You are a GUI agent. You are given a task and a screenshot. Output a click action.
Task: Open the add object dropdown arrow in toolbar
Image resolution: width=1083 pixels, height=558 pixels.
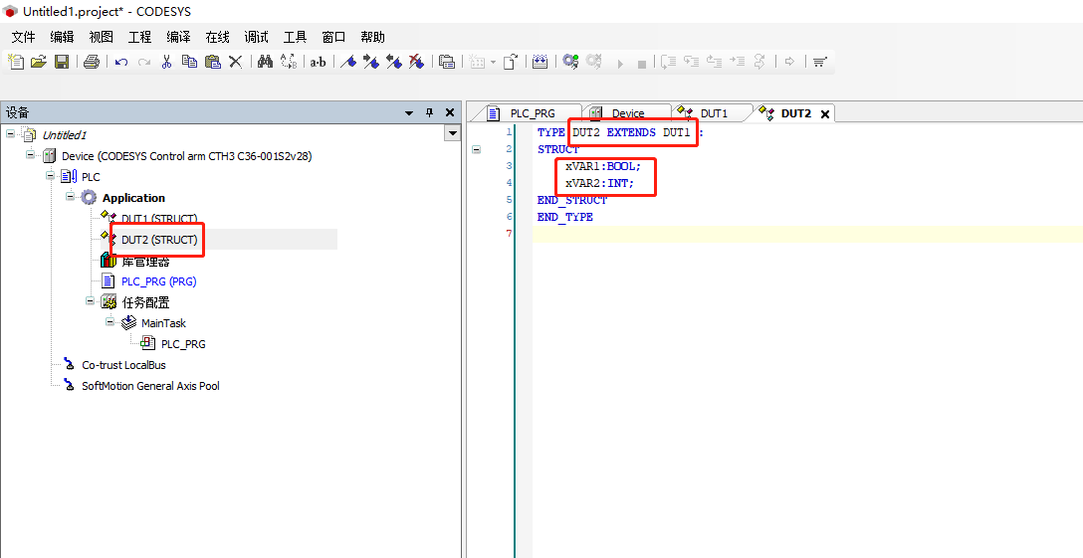pyautogui.click(x=493, y=62)
